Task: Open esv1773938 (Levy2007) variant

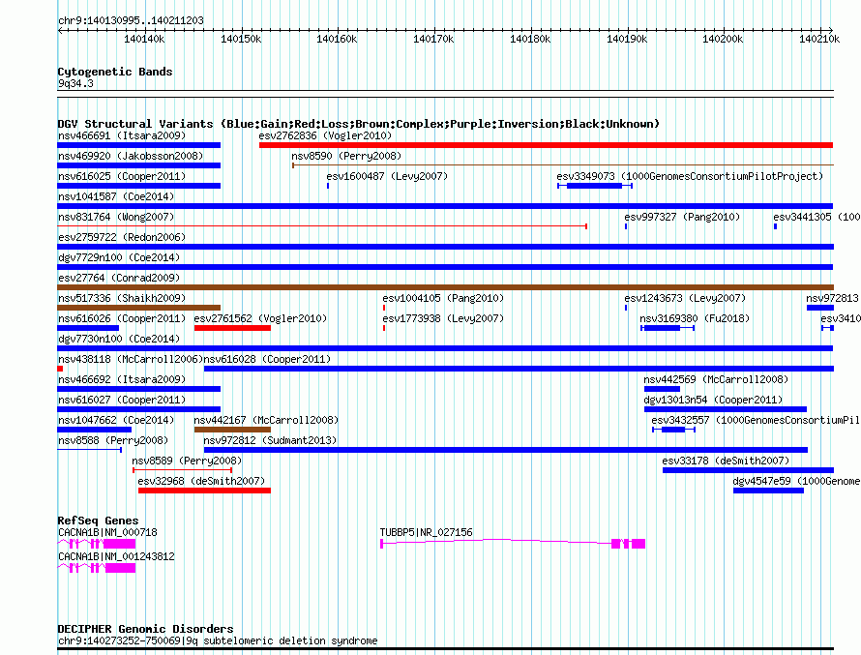Action: point(443,318)
